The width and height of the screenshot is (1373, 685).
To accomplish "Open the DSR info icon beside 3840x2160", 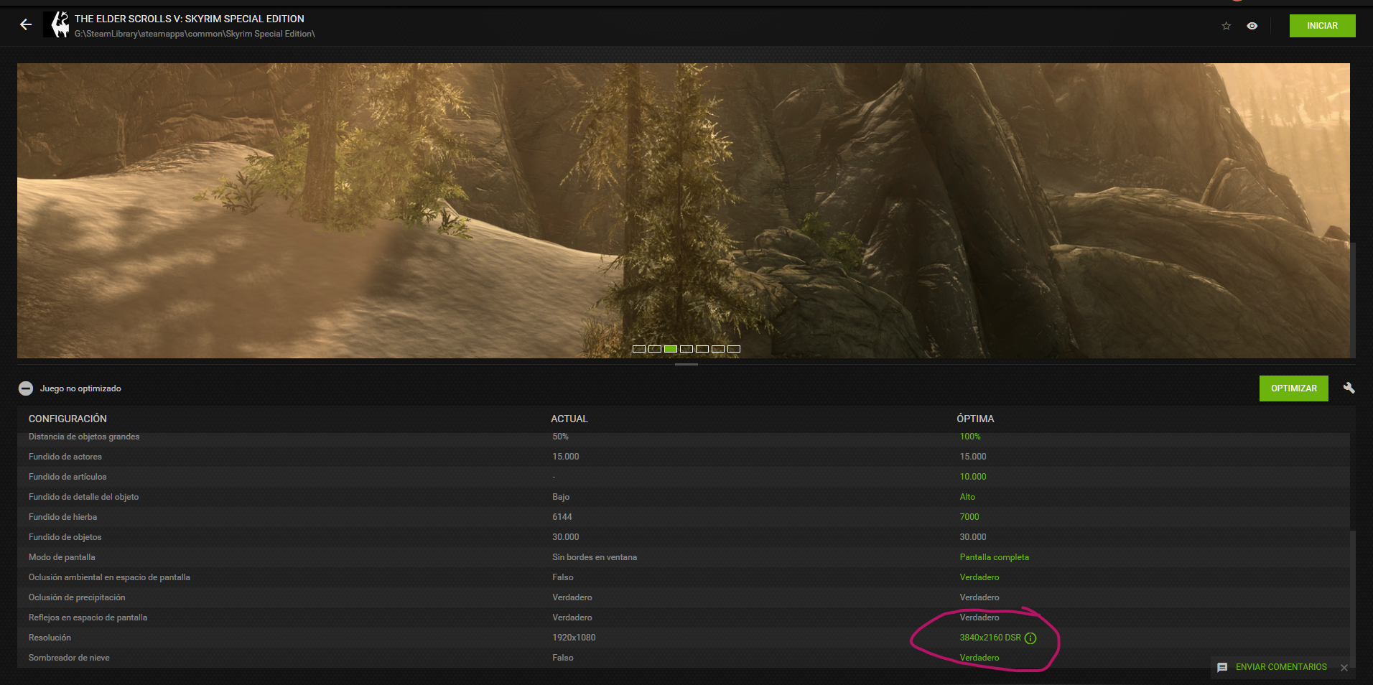I will pos(1030,638).
